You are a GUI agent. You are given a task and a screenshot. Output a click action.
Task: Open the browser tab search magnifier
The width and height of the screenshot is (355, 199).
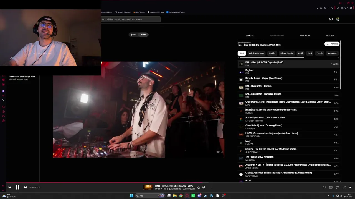tap(340, 3)
